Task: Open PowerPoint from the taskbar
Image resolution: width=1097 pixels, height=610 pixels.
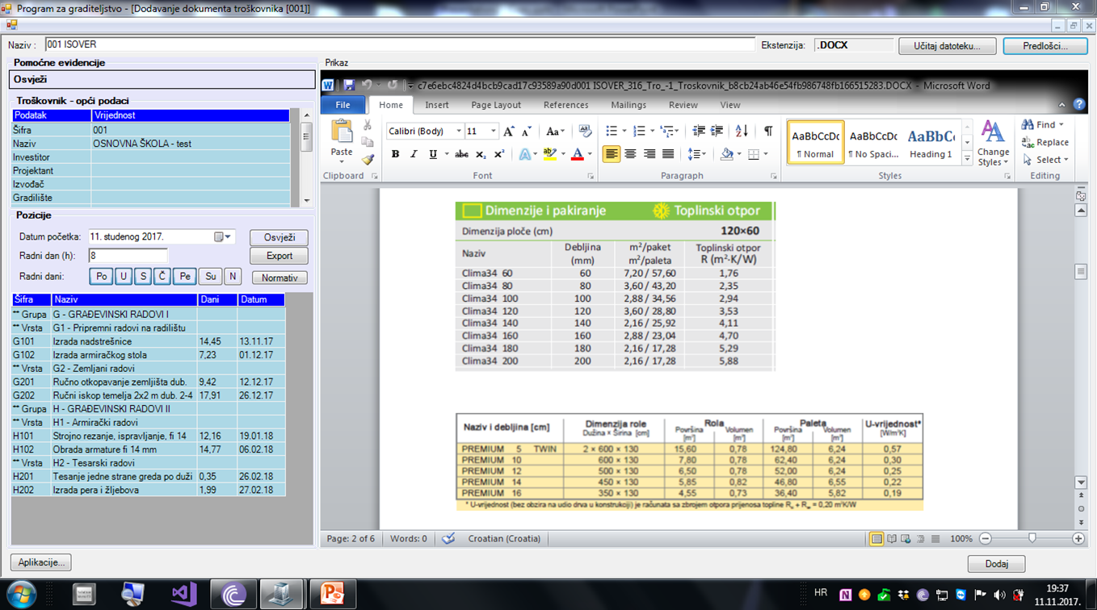Action: point(331,594)
